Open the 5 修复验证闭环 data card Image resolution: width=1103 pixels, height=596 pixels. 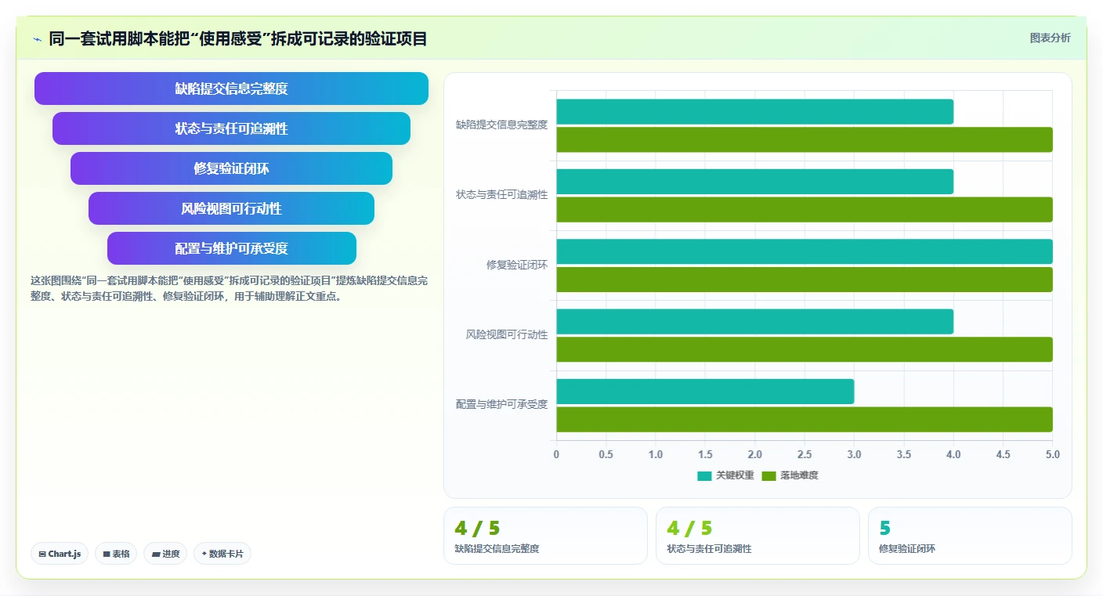tap(970, 536)
